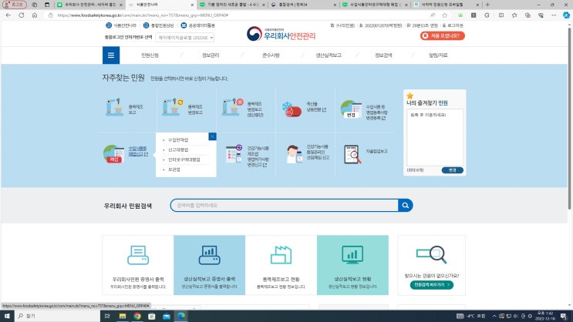The image size is (573, 322).
Task: Switch to the 식품안전나라 browser tab
Action: (160, 5)
